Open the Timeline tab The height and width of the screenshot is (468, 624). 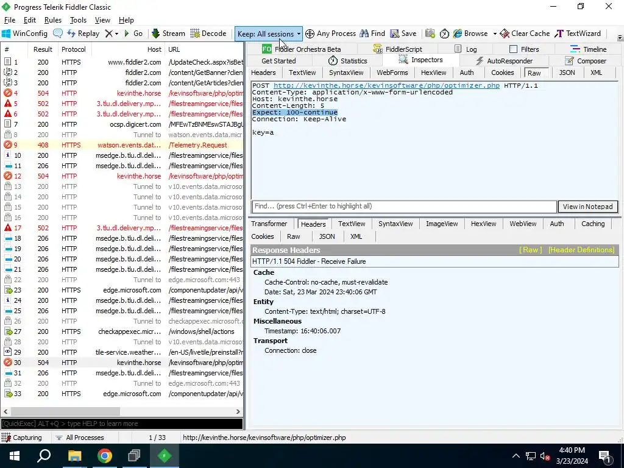coord(588,49)
